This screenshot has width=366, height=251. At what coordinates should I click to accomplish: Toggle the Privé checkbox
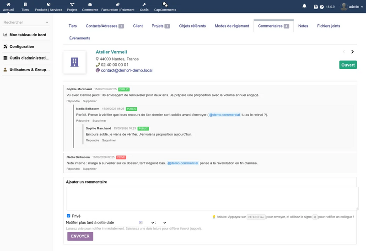click(68, 216)
